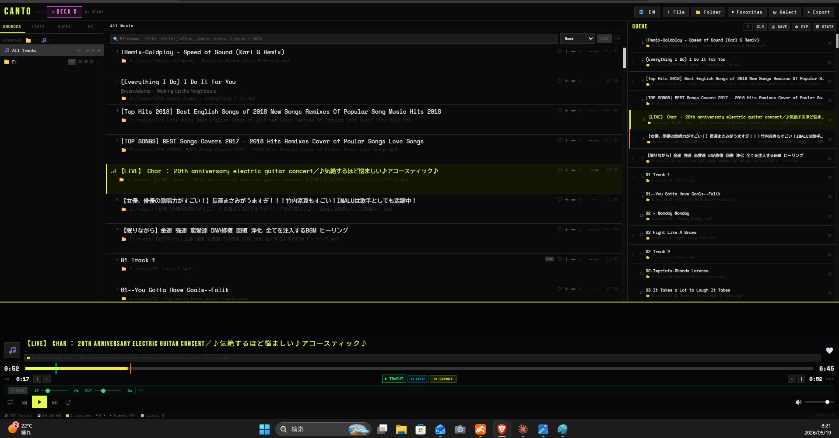Clear IN point with X button
Image resolution: width=839 pixels, height=438 pixels.
tap(46, 379)
